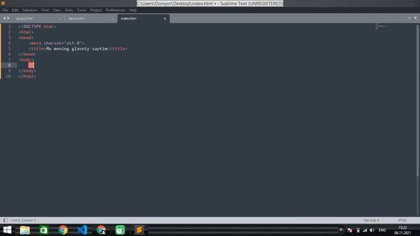Open the Help menu

click(133, 10)
